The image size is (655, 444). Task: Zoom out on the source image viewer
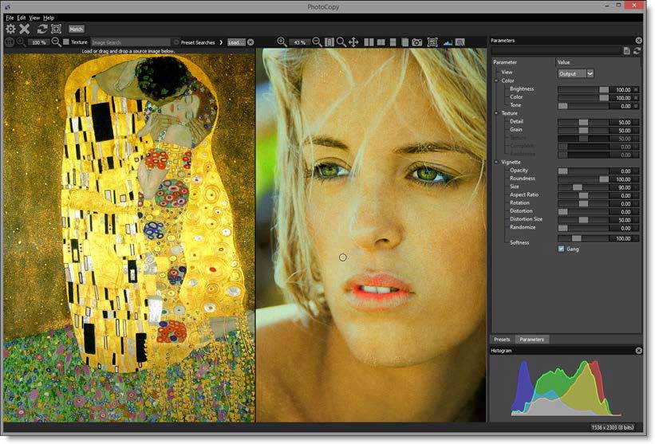click(x=56, y=42)
